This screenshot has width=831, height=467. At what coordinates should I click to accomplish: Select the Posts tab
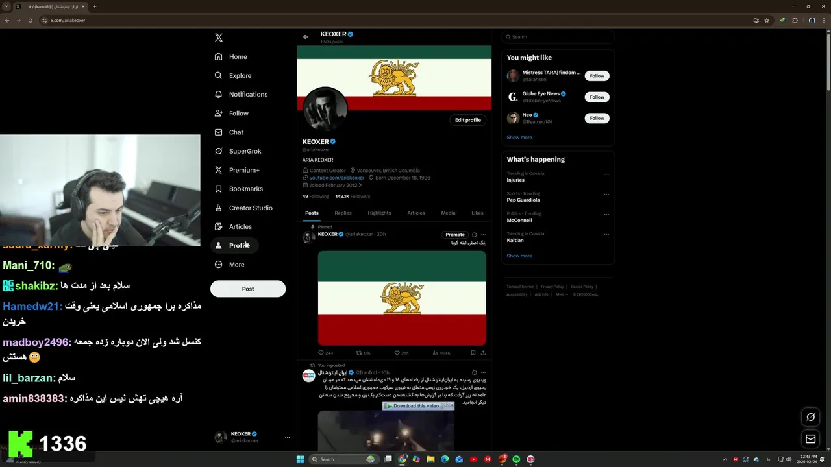click(x=312, y=213)
